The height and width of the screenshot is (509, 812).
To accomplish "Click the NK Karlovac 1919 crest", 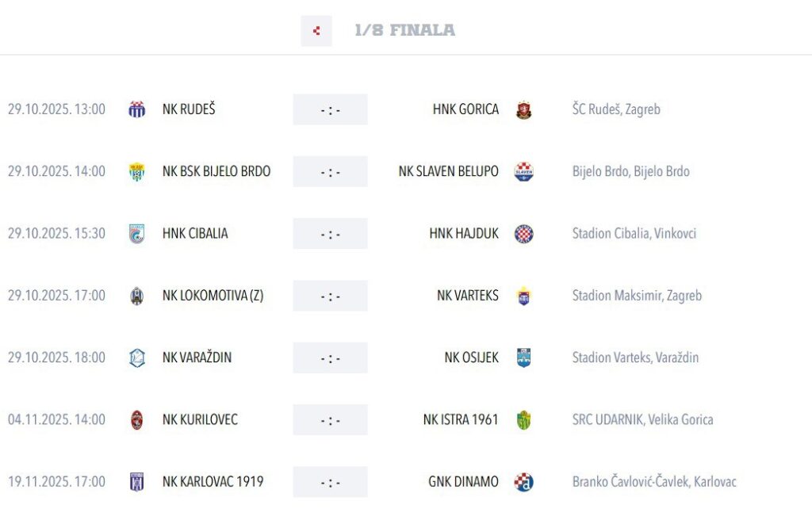I will [137, 482].
